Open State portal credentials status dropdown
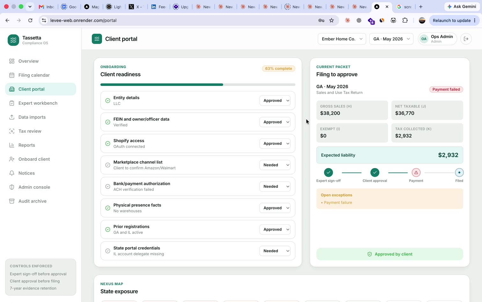482x302 pixels. point(275,251)
